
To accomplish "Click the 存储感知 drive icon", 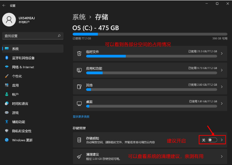I will tap(79, 140).
